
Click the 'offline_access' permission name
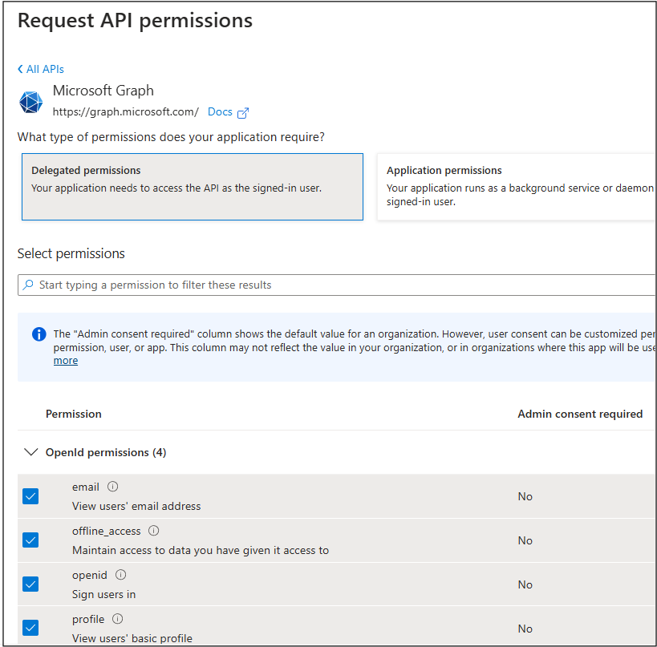107,531
